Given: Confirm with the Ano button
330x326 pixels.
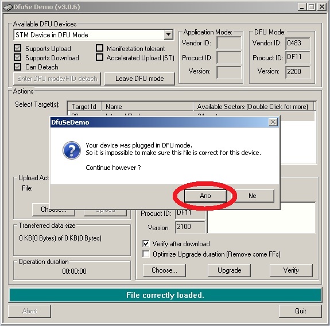Looking at the screenshot, I should coord(205,196).
